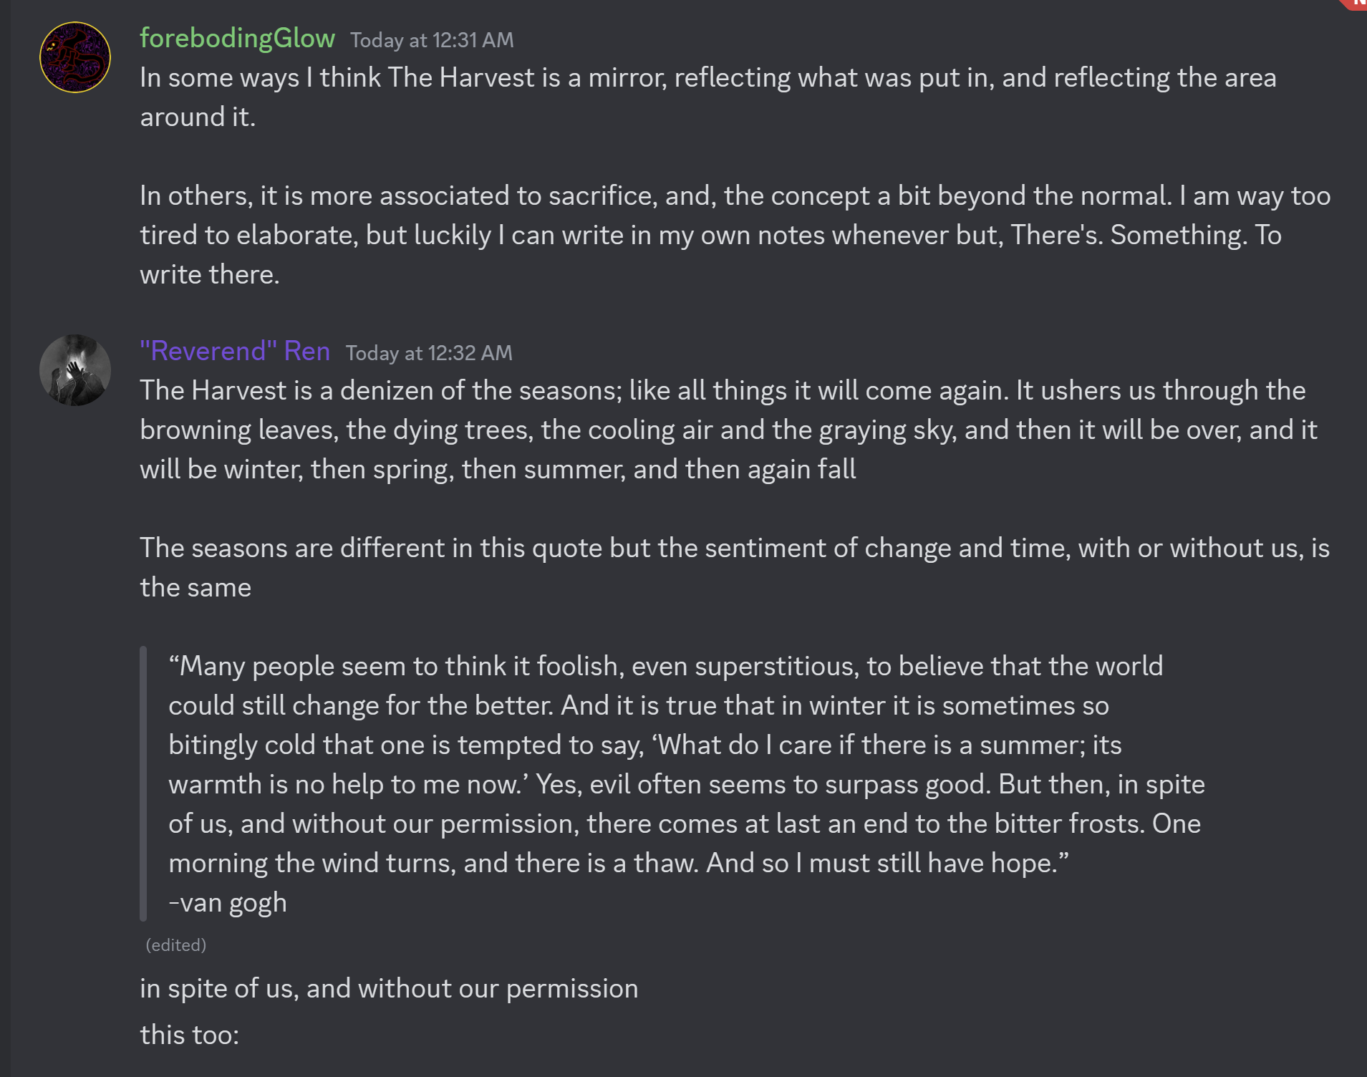This screenshot has height=1077, width=1367.
Task: Click the line "will be winter, then spring"
Action: coord(498,469)
